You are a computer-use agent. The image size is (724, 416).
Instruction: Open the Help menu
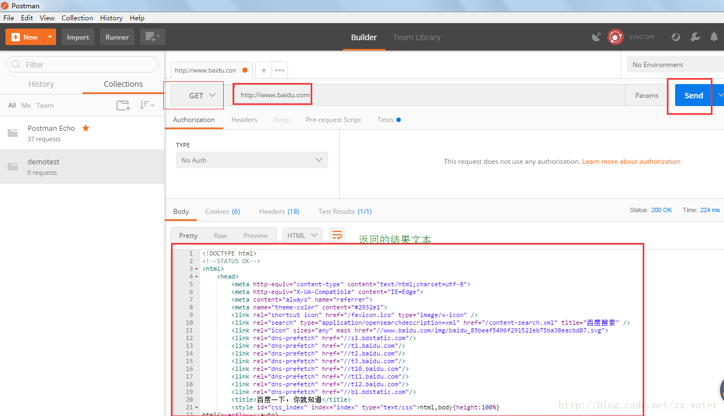(137, 18)
